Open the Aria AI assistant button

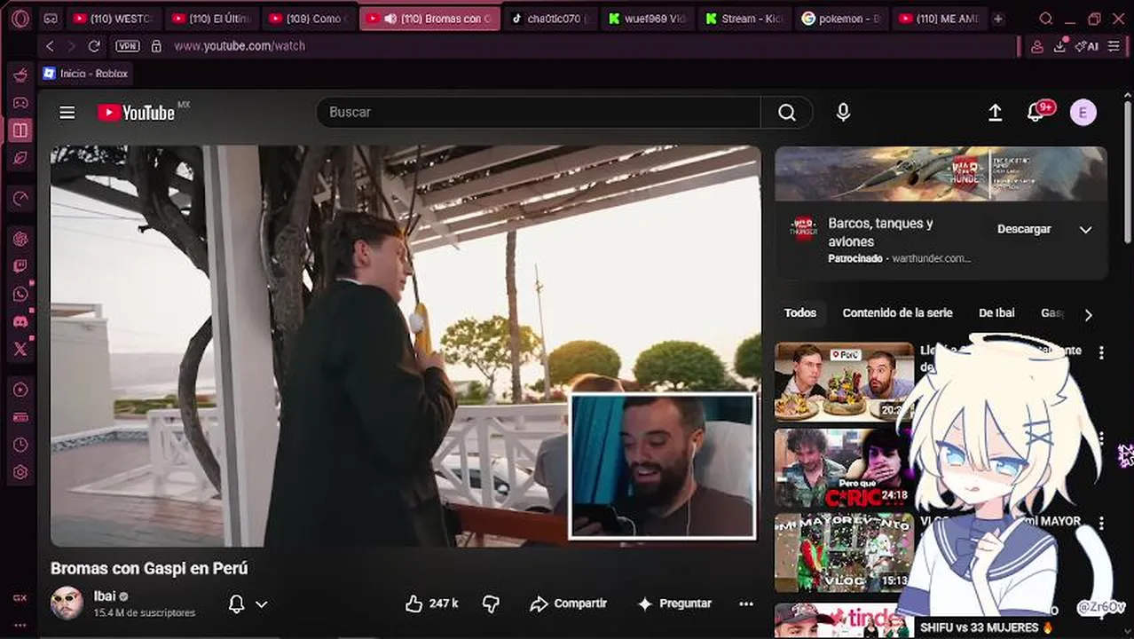click(x=1086, y=46)
